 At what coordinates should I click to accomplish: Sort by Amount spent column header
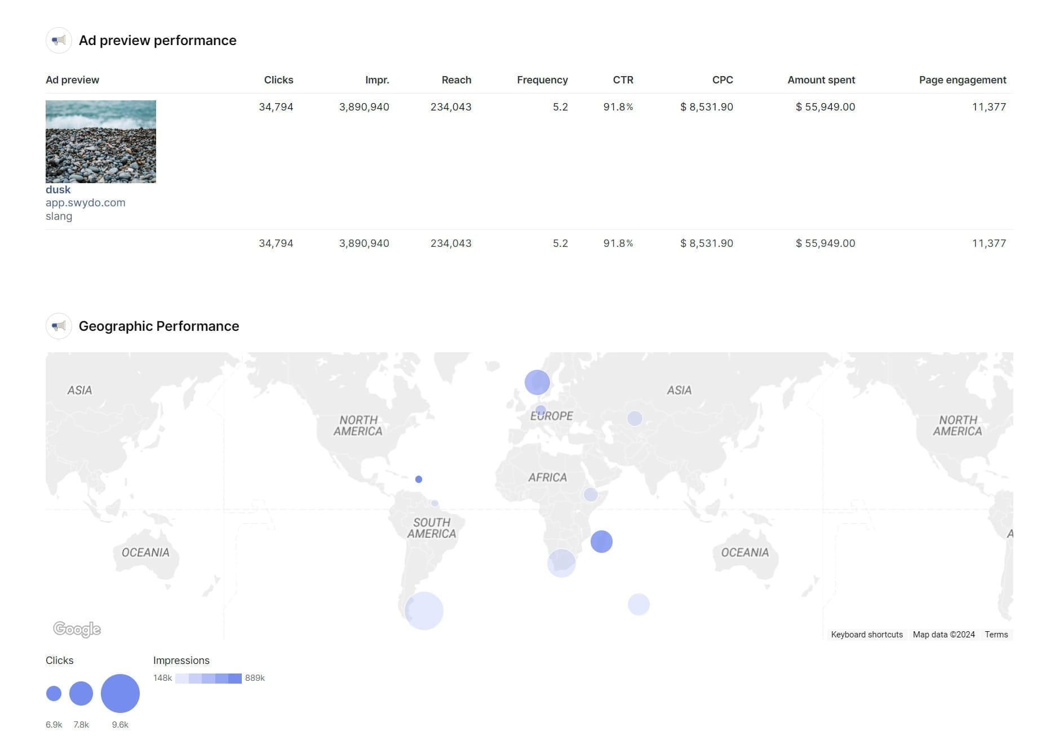click(x=821, y=80)
